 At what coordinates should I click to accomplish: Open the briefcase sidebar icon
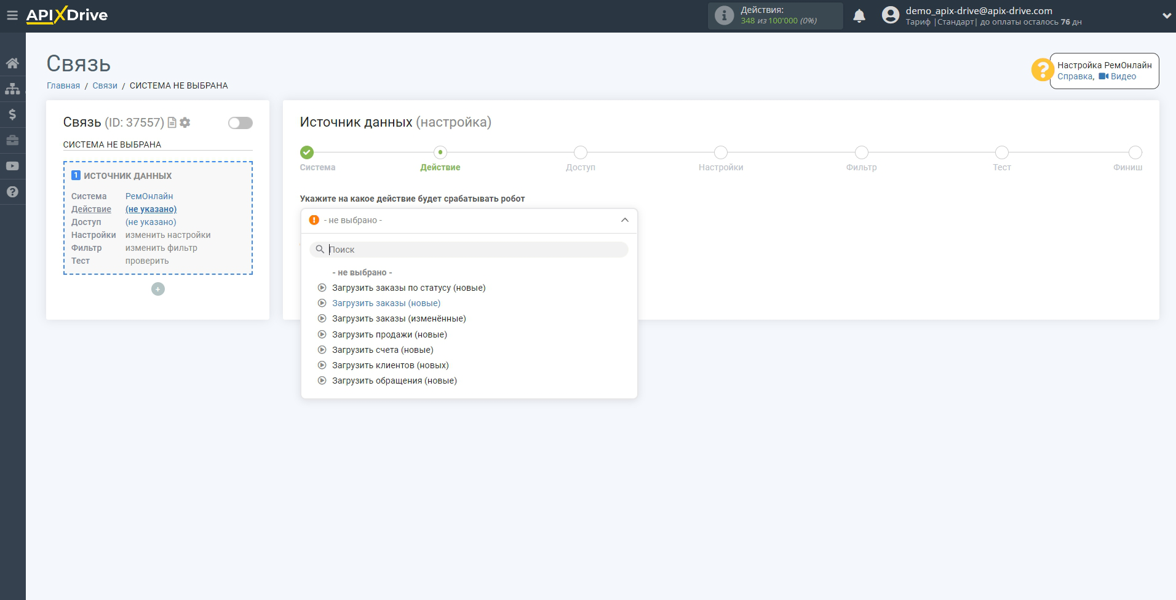[12, 140]
